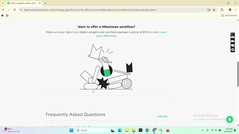Start video recording from the capture toolbar
This screenshot has height=134, width=239.
233,41
